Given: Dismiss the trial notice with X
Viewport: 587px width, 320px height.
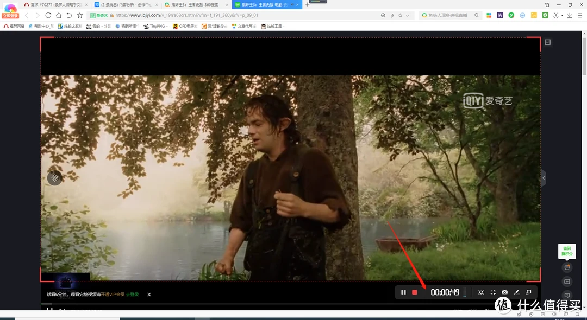Looking at the screenshot, I should coord(149,295).
